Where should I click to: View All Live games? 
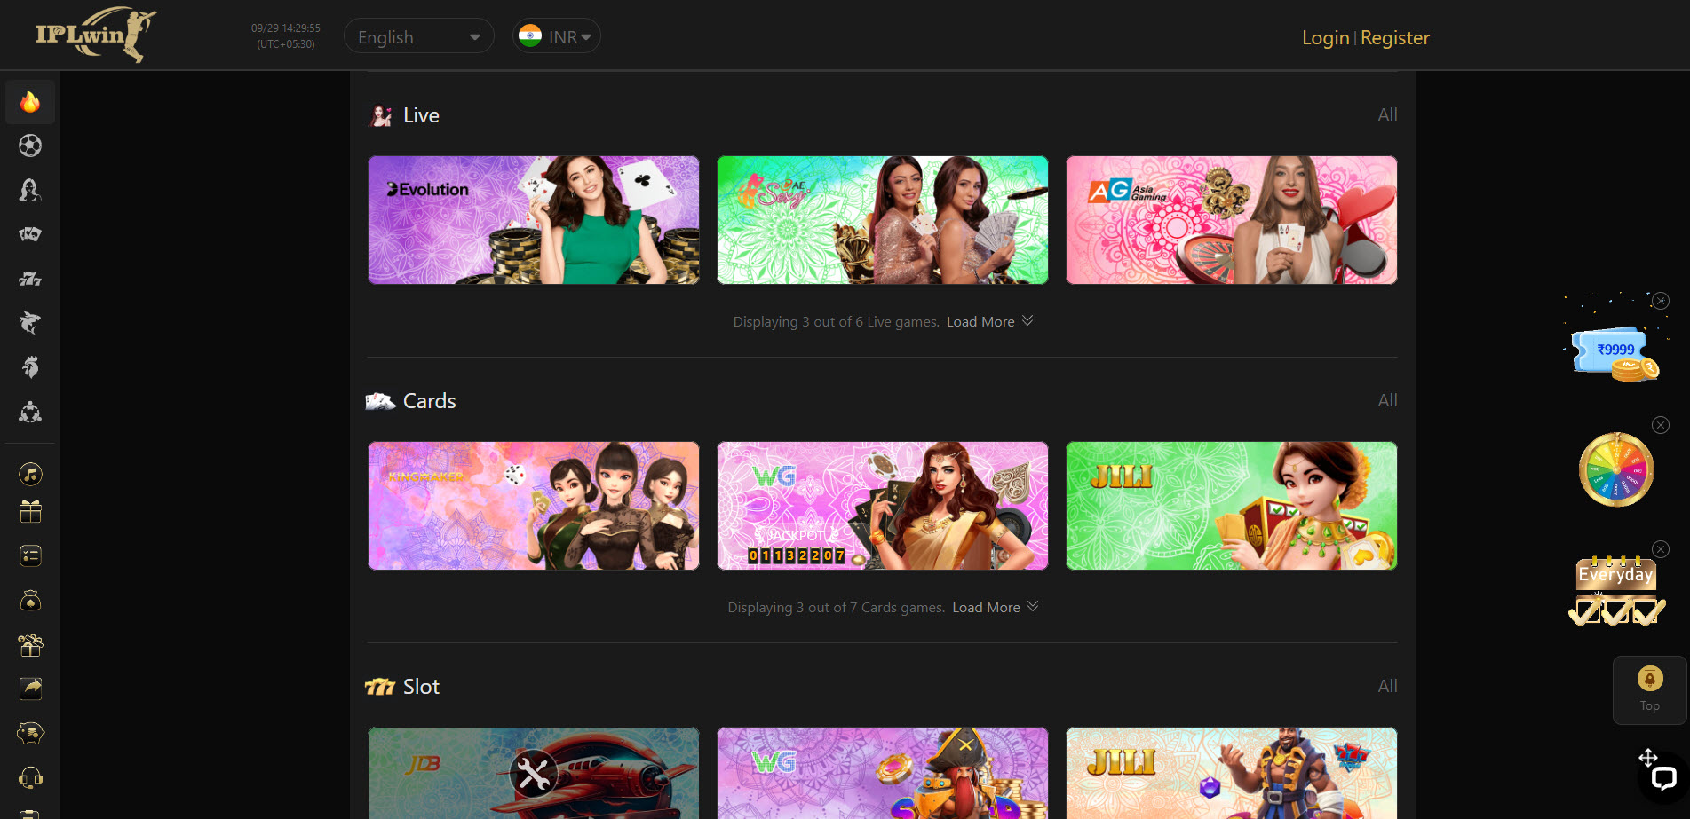[1387, 114]
